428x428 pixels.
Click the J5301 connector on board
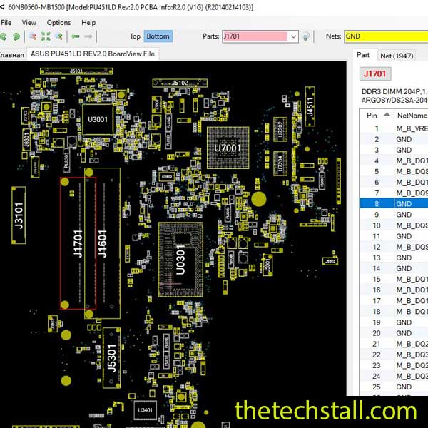112,358
